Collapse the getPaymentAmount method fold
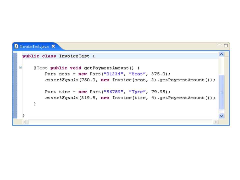This screenshot has width=240, height=180. (x=20, y=67)
